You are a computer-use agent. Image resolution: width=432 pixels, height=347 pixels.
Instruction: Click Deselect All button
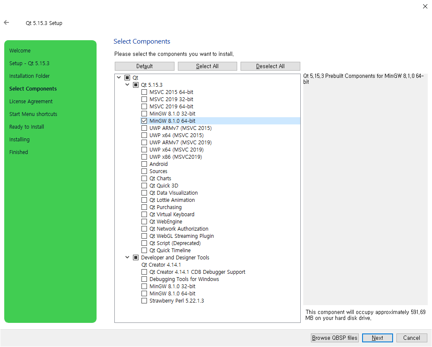click(270, 66)
